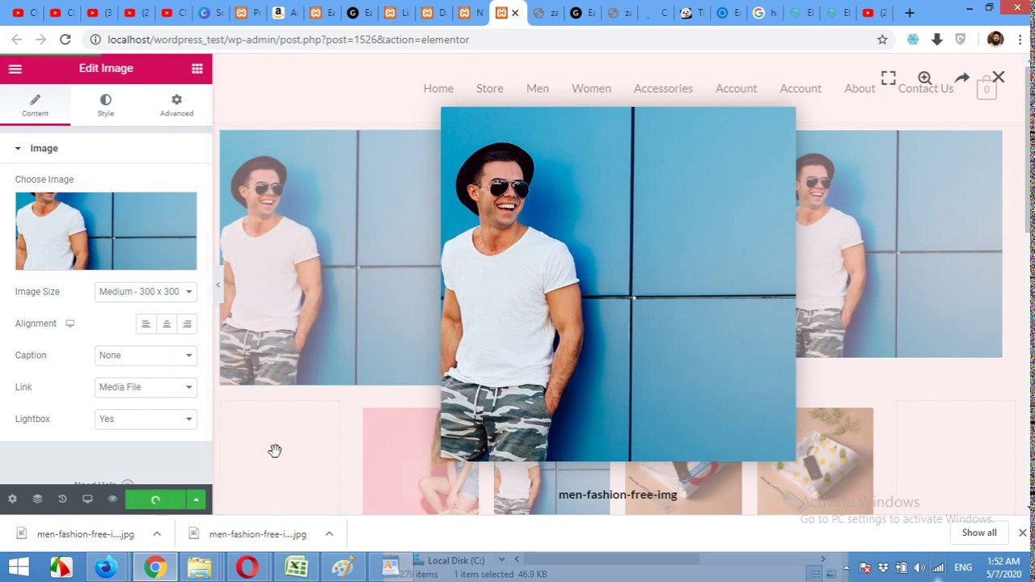1035x582 pixels.
Task: Open the Elementor hamburger menu
Action: 15,69
